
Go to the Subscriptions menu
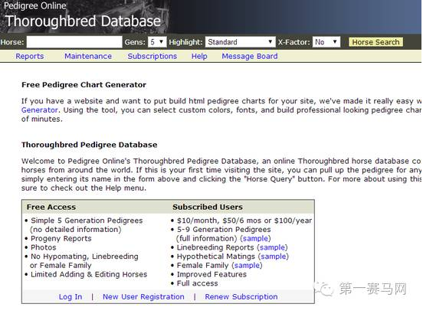pyautogui.click(x=152, y=56)
